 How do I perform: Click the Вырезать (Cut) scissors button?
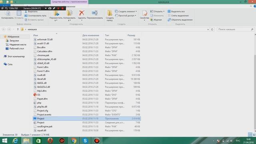pyautogui.click(x=31, y=12)
